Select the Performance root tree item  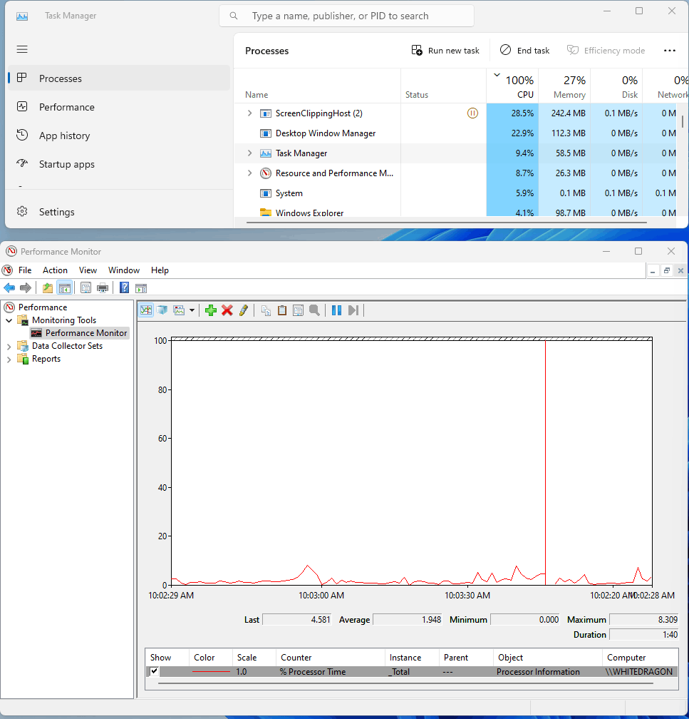click(x=43, y=307)
